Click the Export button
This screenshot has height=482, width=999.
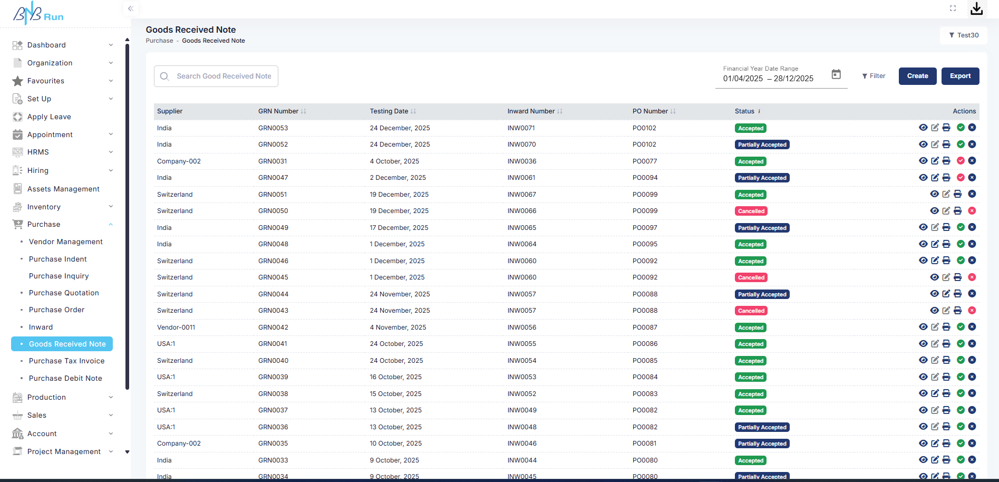tap(960, 76)
